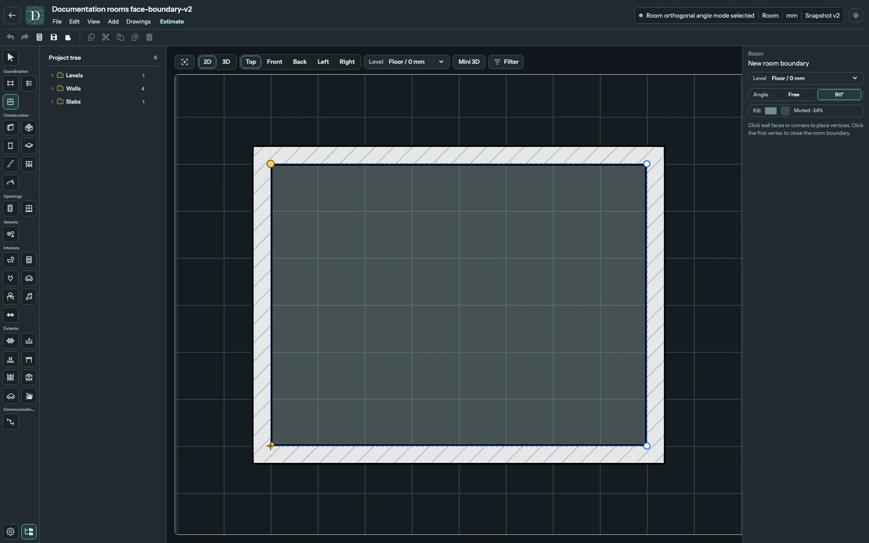Click the teal Fill color swatch
The image size is (869, 543).
click(771, 111)
